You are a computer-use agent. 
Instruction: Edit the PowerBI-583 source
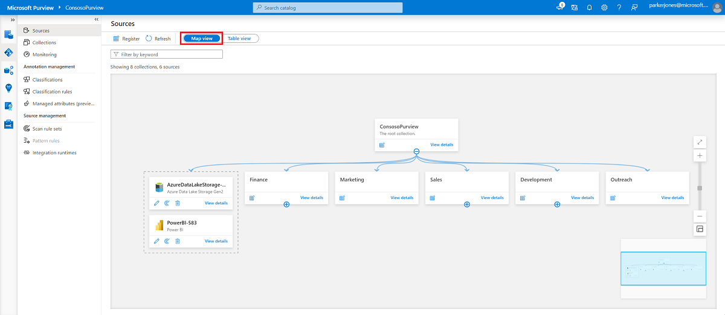pos(157,241)
